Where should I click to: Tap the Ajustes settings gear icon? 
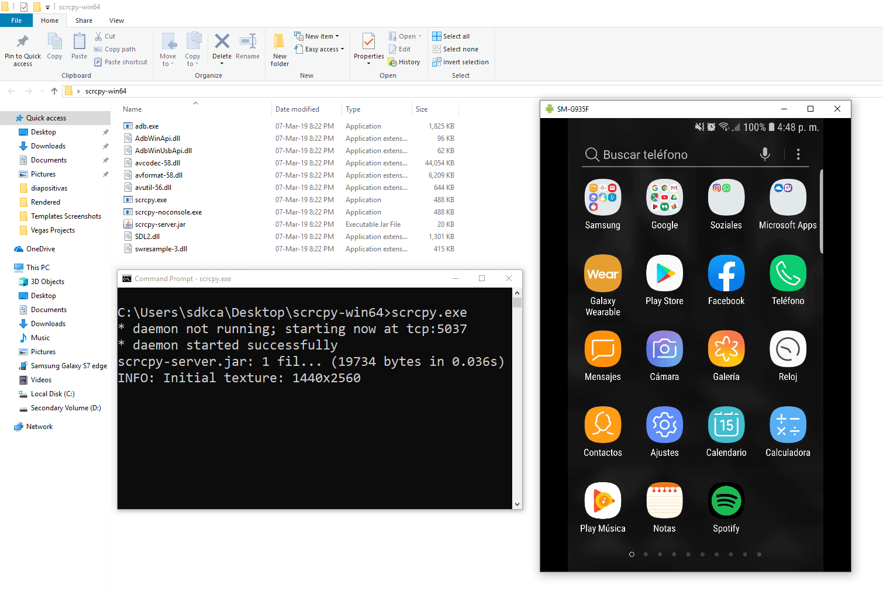pyautogui.click(x=664, y=425)
